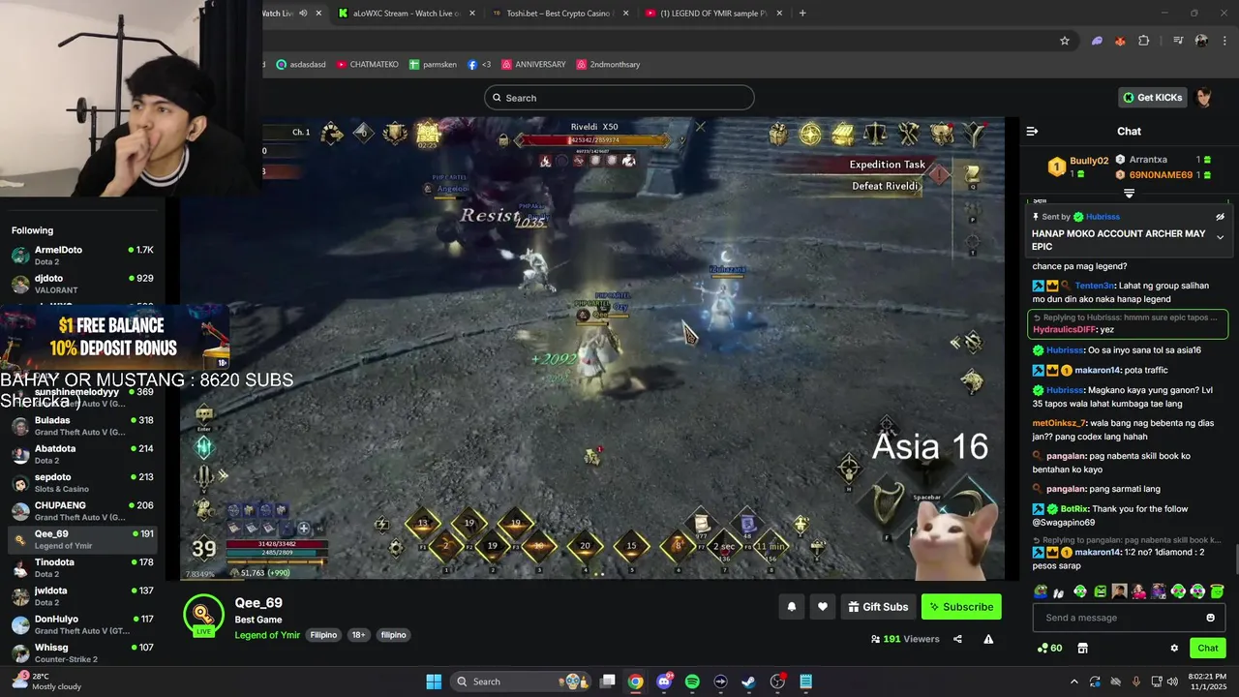Screen dimensions: 1239x697
Task: Click the $1 Free Balance deposit bonus banner
Action: (x=115, y=337)
